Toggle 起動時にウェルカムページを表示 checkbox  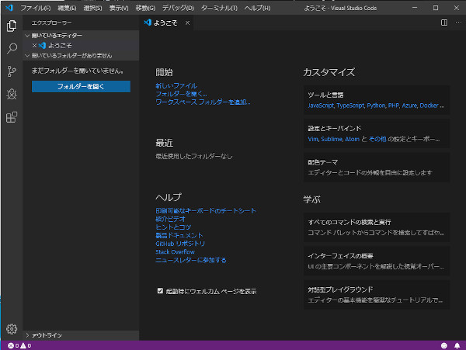(x=160, y=290)
